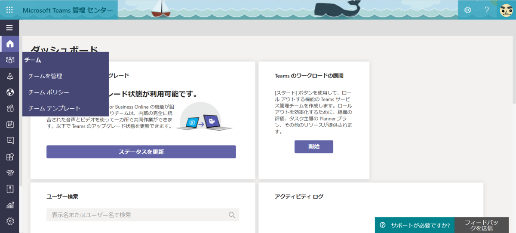The height and width of the screenshot is (233, 516).
Task: Open the Analytics and reports chart icon
Action: (10, 205)
